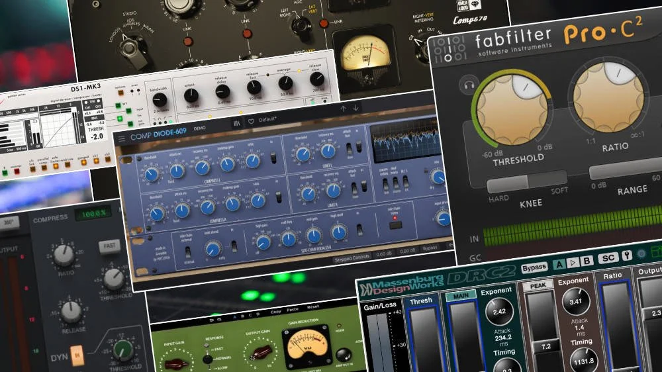Select preset slot B in DRC2
This screenshot has height=372, width=662.
tap(587, 261)
